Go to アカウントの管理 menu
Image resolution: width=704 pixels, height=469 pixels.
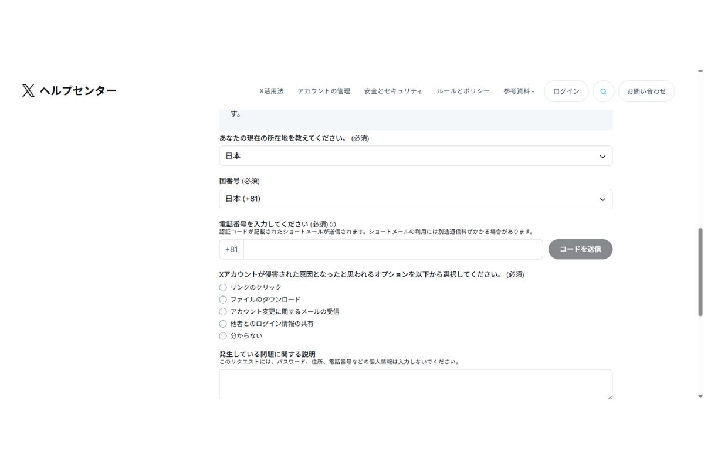(324, 91)
